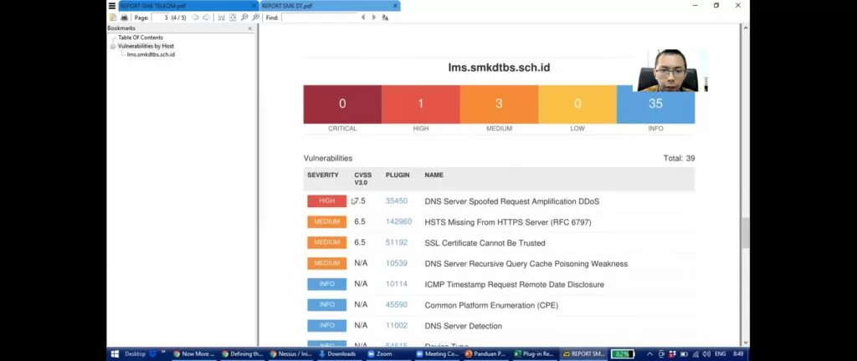Open the SumatraPDF hamburger menu

pyautogui.click(x=112, y=6)
